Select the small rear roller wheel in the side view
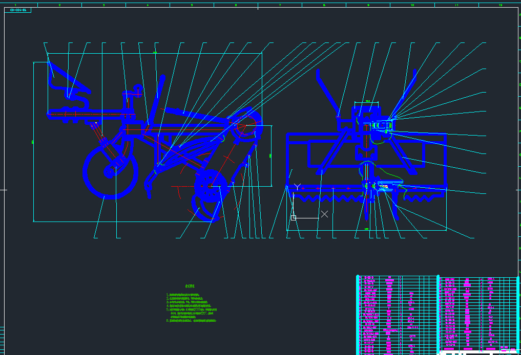The width and height of the screenshot is (521, 355). coord(211,186)
